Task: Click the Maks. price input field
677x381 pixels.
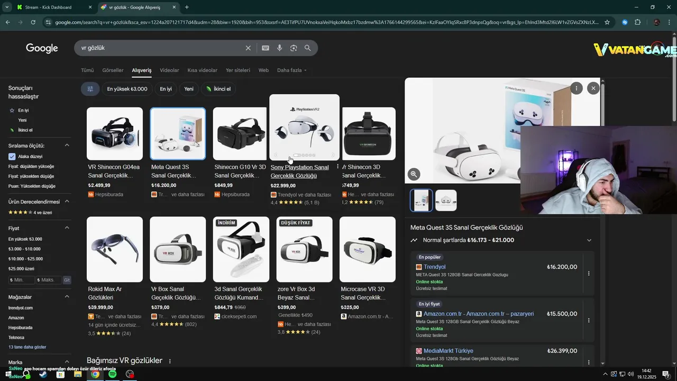Action: click(49, 280)
